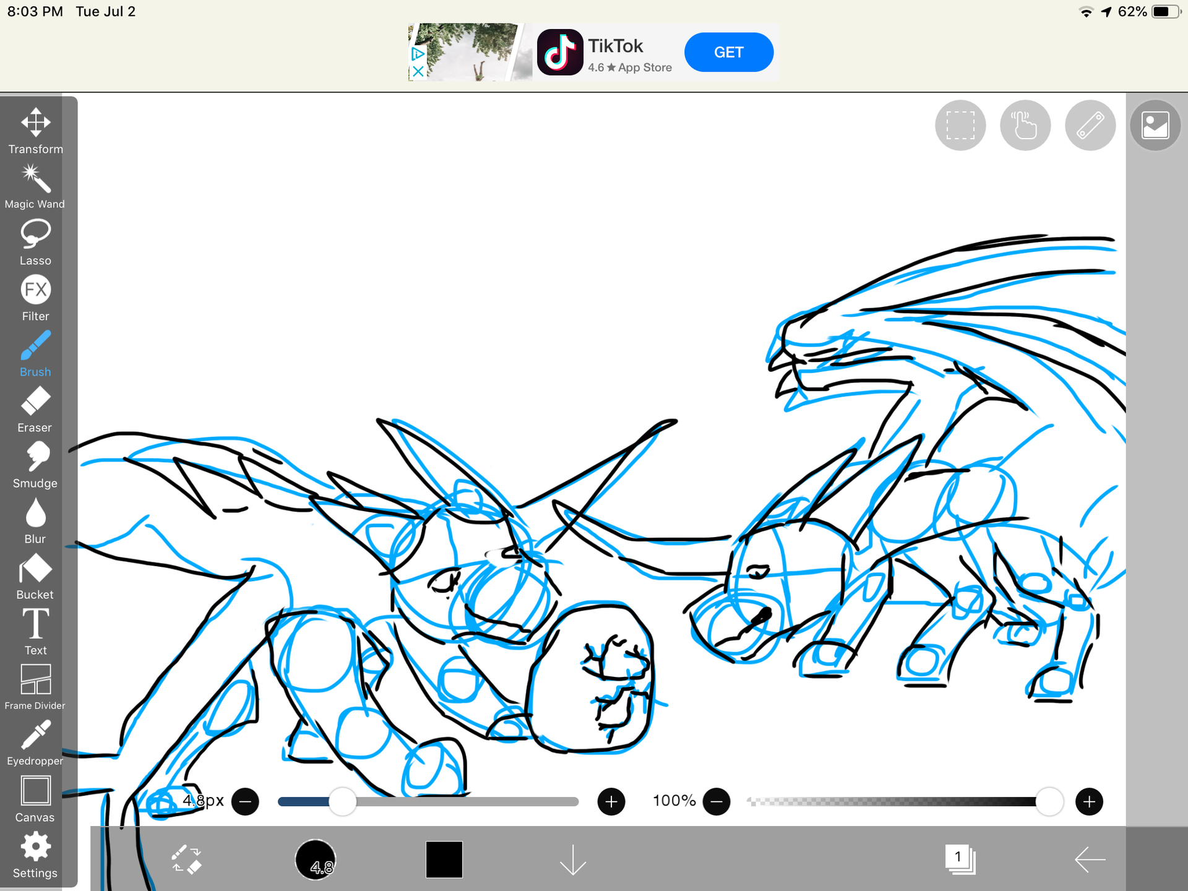Select the Eyedropper tool
The height and width of the screenshot is (891, 1188).
pos(35,743)
